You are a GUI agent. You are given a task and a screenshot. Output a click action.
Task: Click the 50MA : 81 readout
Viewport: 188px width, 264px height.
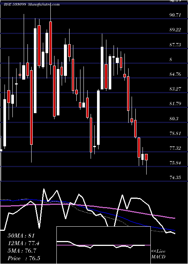(21, 236)
